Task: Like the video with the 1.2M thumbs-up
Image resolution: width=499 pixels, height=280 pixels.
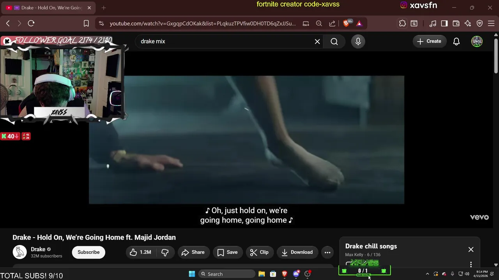Action: click(x=140, y=252)
